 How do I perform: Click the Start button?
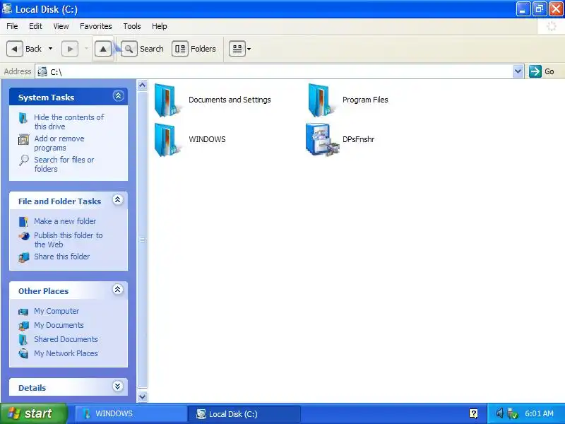[34, 413]
